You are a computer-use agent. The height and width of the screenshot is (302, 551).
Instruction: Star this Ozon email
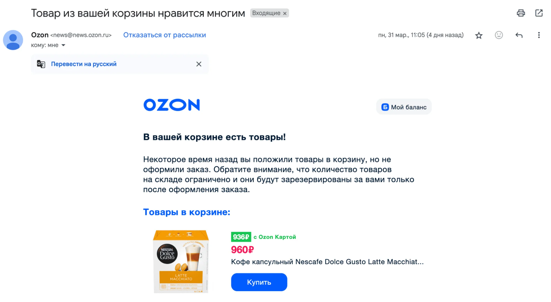(479, 35)
